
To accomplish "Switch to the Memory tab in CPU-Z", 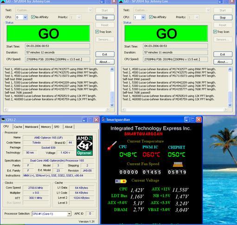I will pos(46,127).
